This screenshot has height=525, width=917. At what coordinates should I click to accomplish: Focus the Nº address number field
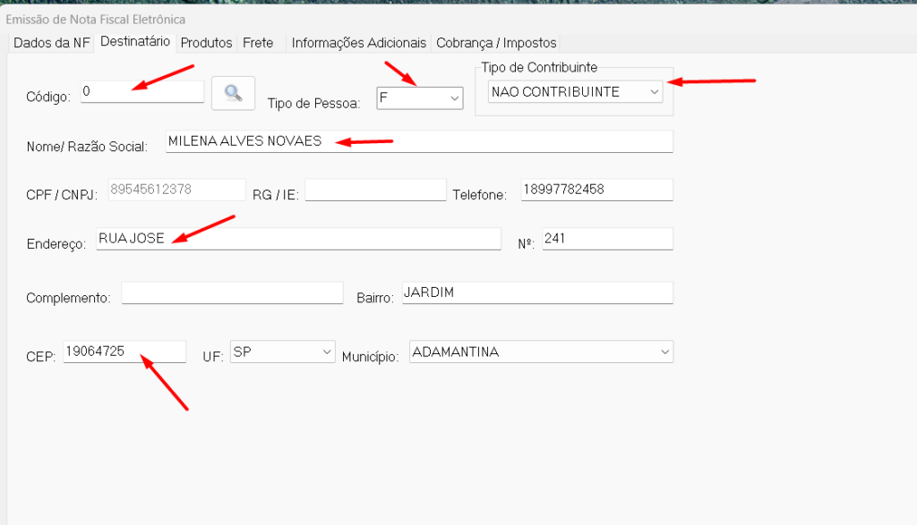tap(605, 239)
